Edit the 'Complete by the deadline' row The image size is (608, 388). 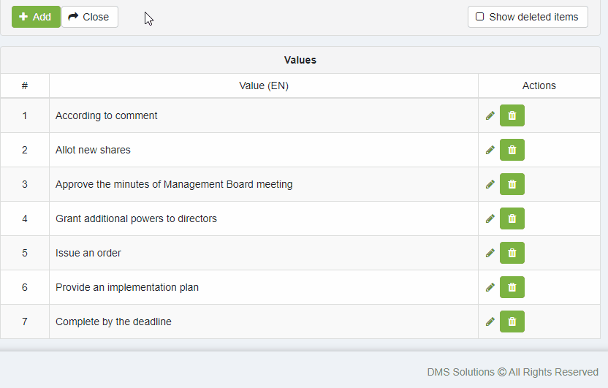point(490,322)
